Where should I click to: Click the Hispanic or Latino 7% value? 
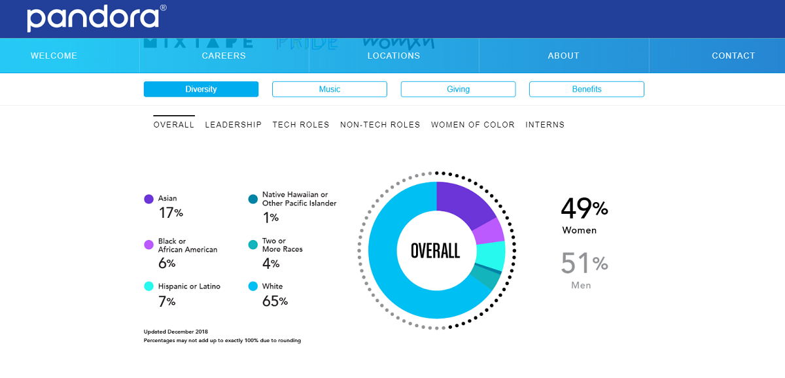pos(167,301)
